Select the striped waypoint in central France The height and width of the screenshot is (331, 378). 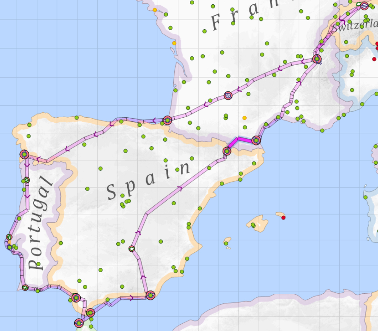[228, 96]
